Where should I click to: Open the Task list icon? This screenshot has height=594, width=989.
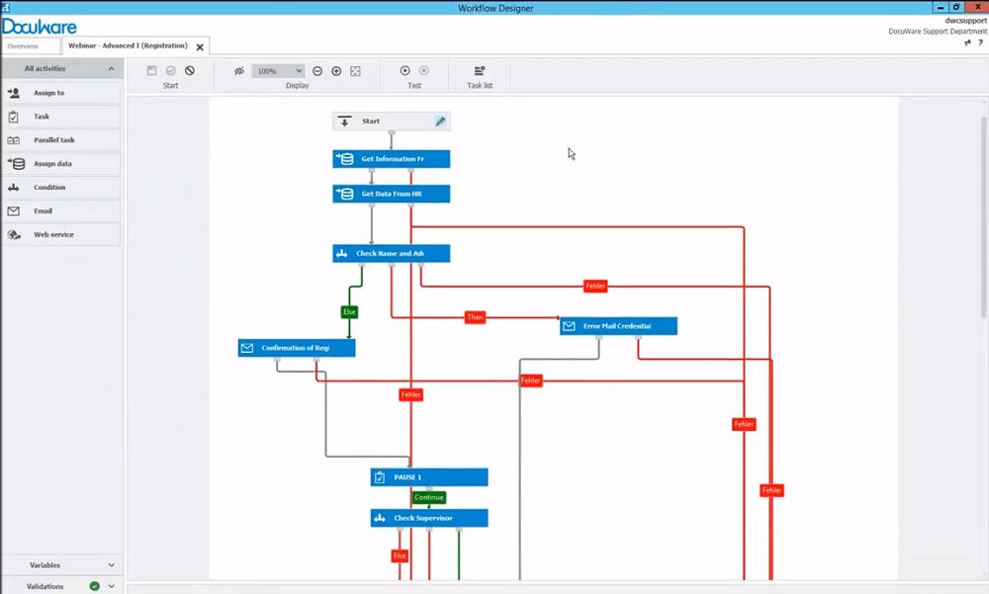[x=480, y=70]
